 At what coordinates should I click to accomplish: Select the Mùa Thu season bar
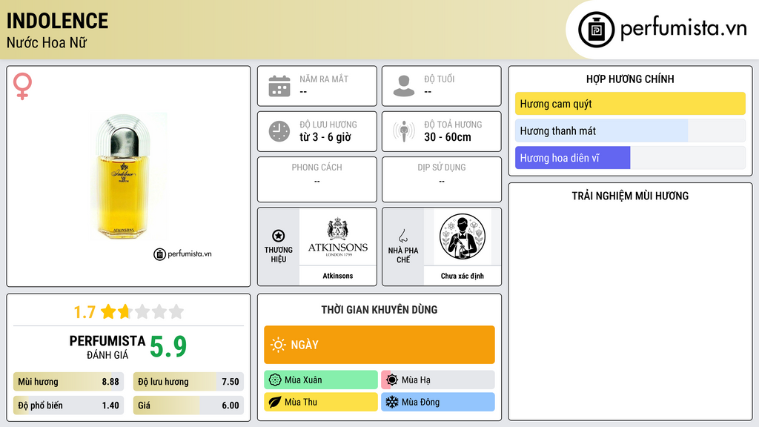click(321, 402)
